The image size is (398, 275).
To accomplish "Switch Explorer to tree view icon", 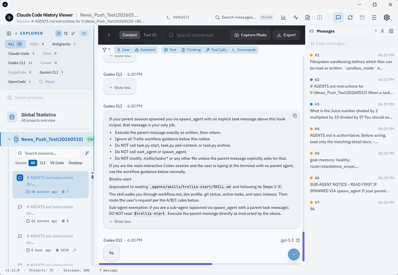I will (66, 34).
